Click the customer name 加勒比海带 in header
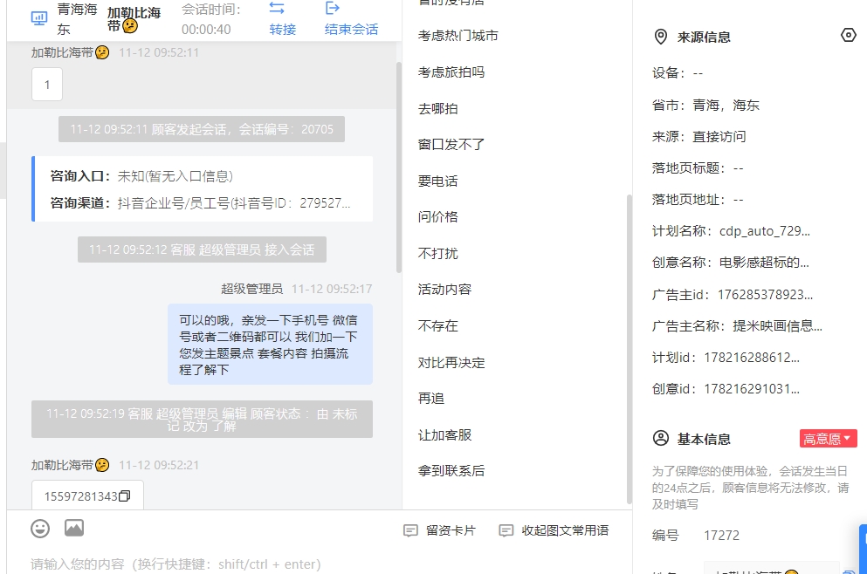Screen dimensions: 867x574 (134, 19)
